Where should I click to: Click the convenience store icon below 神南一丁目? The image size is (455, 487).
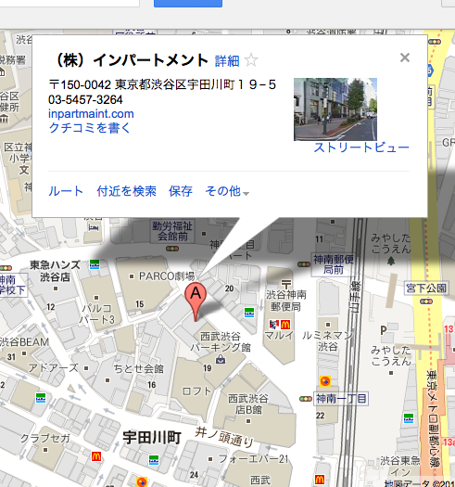(x=409, y=418)
